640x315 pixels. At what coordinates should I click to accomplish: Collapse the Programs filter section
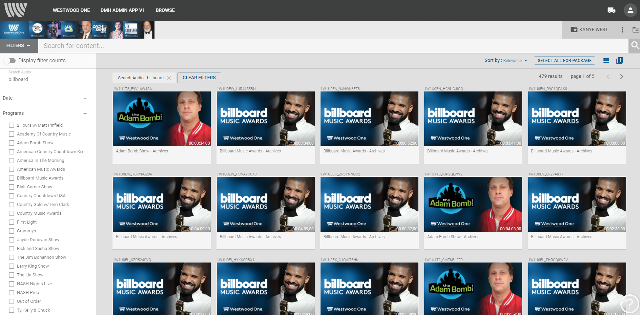(x=85, y=113)
